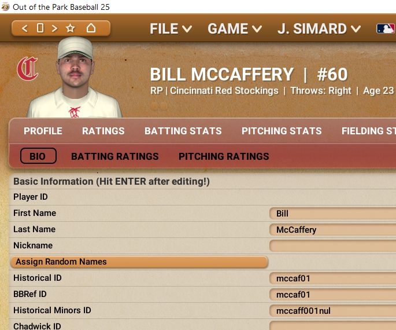
Task: Click the First Name field containing Bill
Action: (x=332, y=214)
